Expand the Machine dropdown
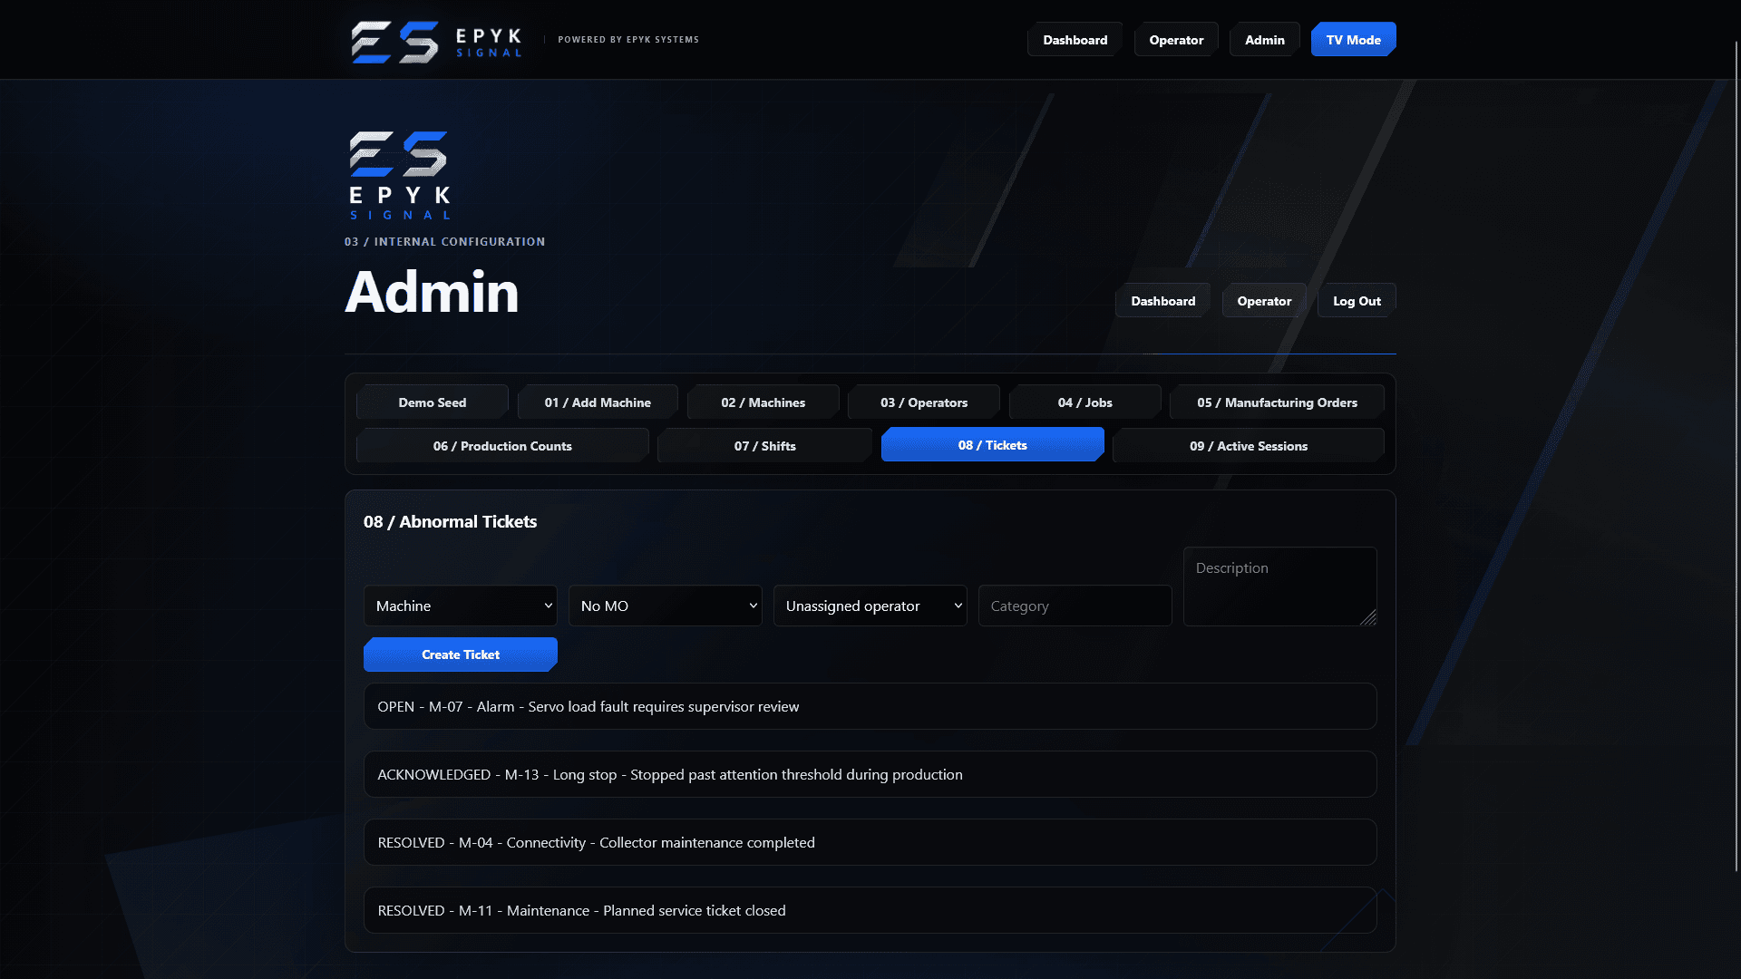Image resolution: width=1741 pixels, height=979 pixels. point(461,606)
